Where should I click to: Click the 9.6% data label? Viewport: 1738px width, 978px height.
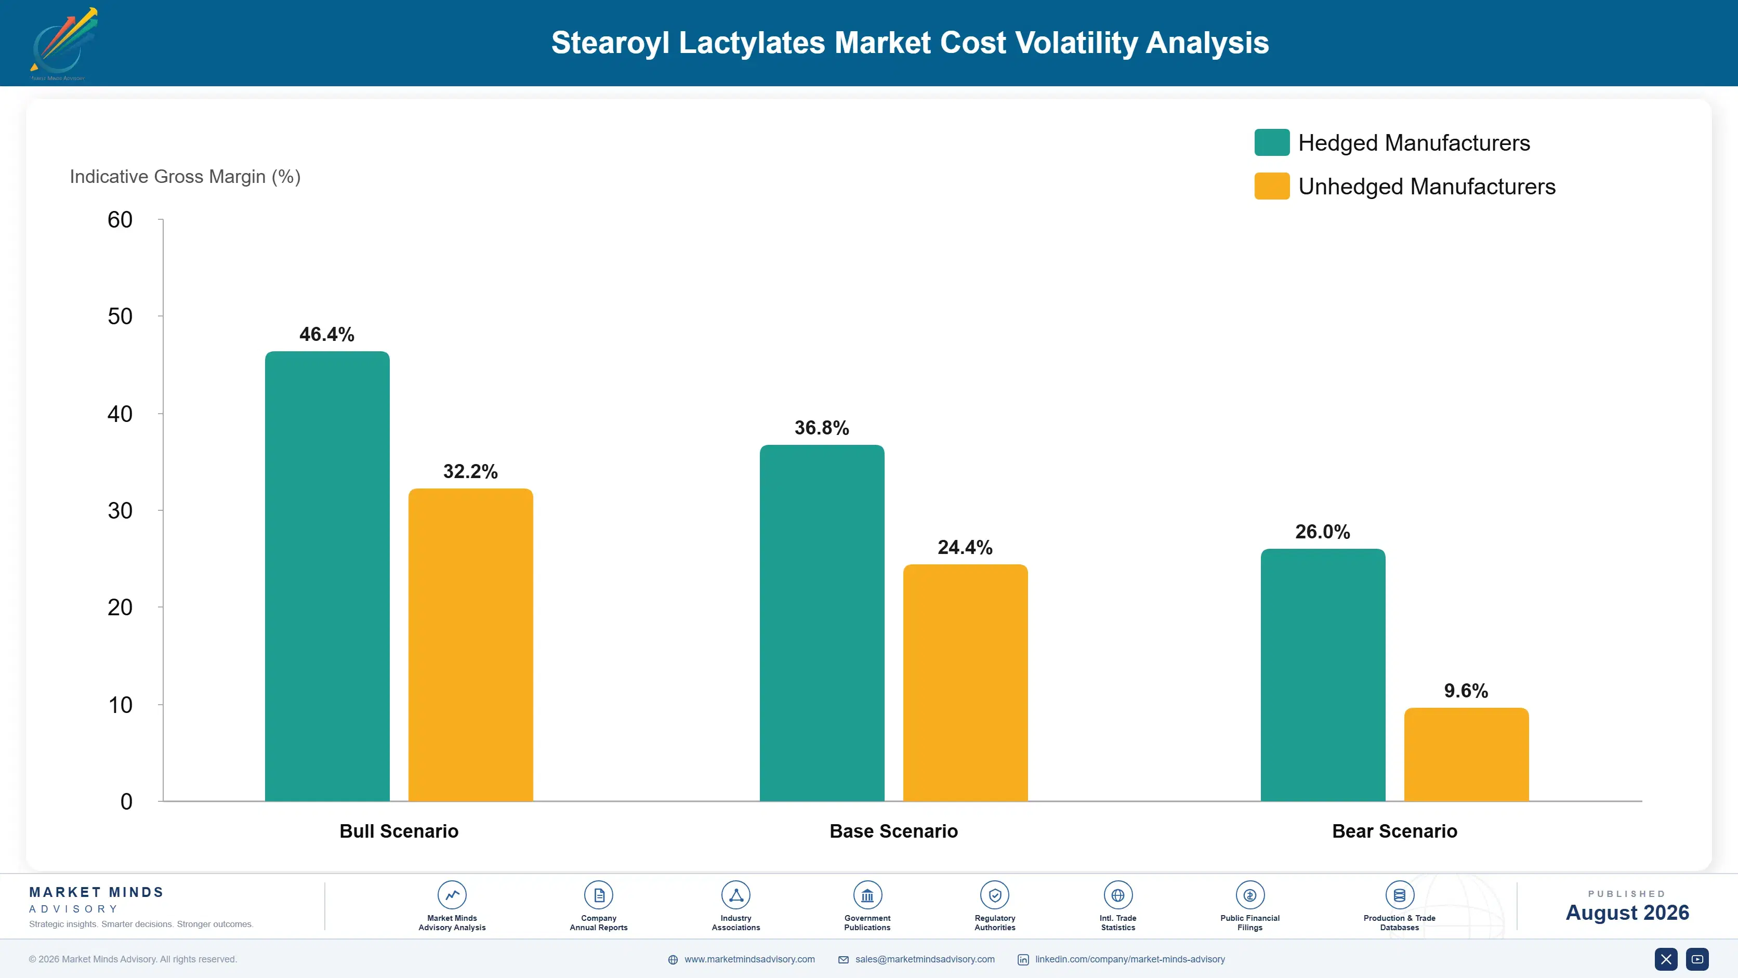[1466, 691]
